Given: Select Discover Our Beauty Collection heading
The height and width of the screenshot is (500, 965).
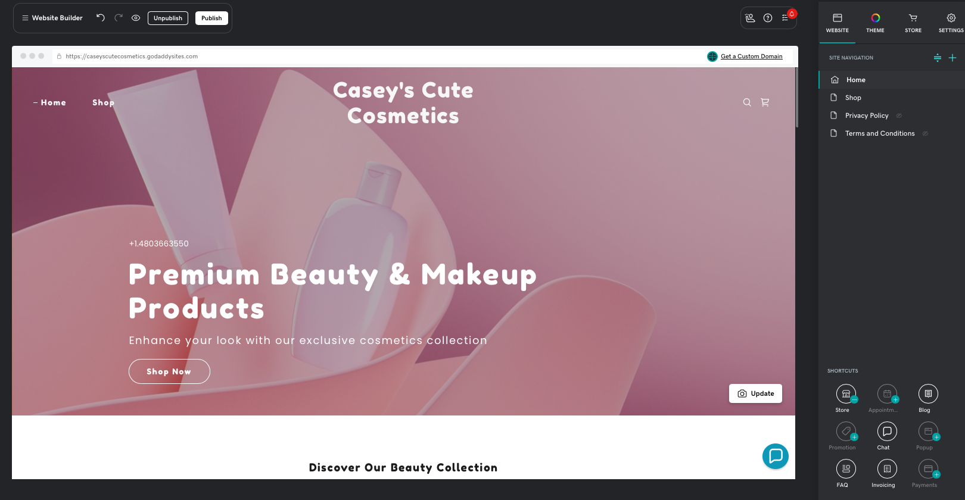Looking at the screenshot, I should 403,468.
